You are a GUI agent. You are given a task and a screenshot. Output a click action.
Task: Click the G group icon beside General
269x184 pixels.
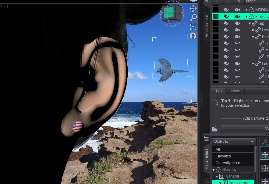click(x=222, y=176)
